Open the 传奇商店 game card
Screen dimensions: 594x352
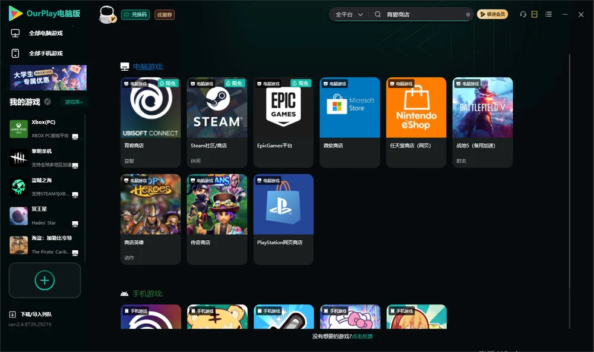[x=217, y=219]
